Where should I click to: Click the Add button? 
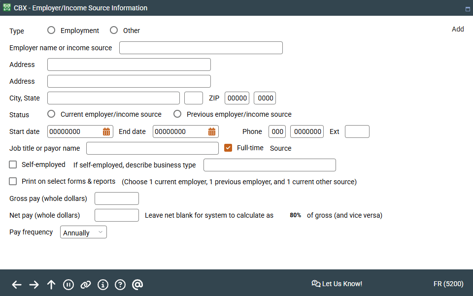pyautogui.click(x=458, y=29)
